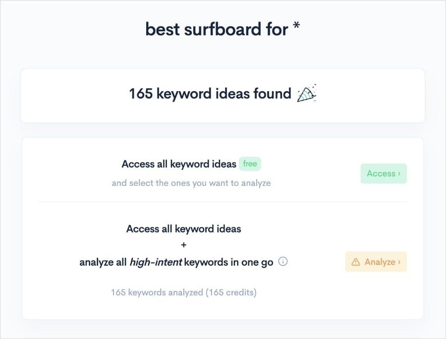
Task: Click the '165 keyword ideas found' heading
Action: [210, 94]
